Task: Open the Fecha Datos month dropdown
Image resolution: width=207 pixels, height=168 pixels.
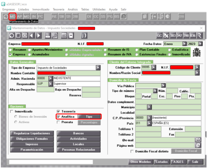Action: click(184, 44)
